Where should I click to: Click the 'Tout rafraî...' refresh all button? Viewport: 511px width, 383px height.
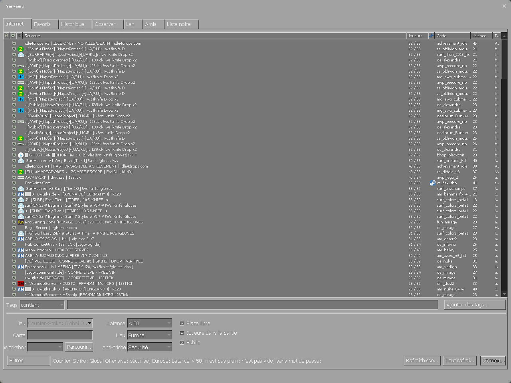[x=460, y=361]
